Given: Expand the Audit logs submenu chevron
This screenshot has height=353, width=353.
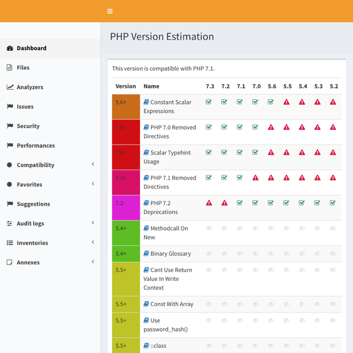Looking at the screenshot, I should pyautogui.click(x=93, y=223).
